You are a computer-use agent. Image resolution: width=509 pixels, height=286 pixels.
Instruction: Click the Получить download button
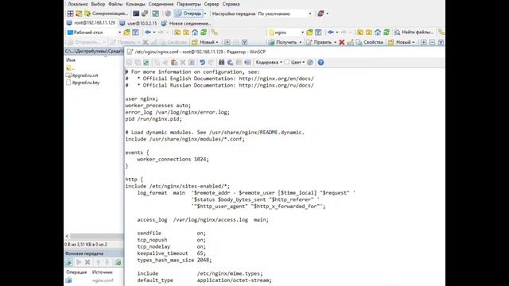tap(282, 42)
